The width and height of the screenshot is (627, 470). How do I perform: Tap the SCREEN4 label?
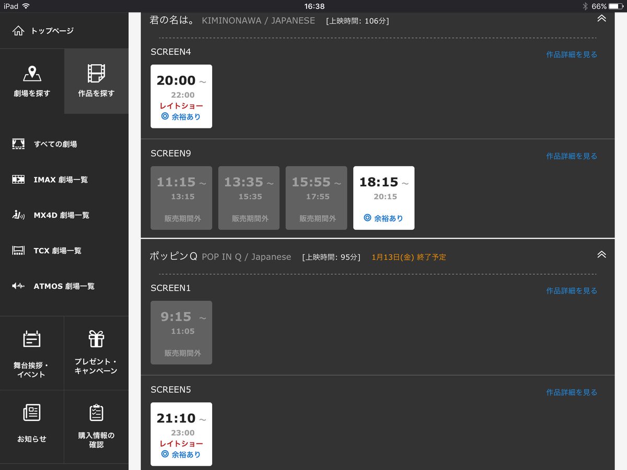[x=171, y=52]
